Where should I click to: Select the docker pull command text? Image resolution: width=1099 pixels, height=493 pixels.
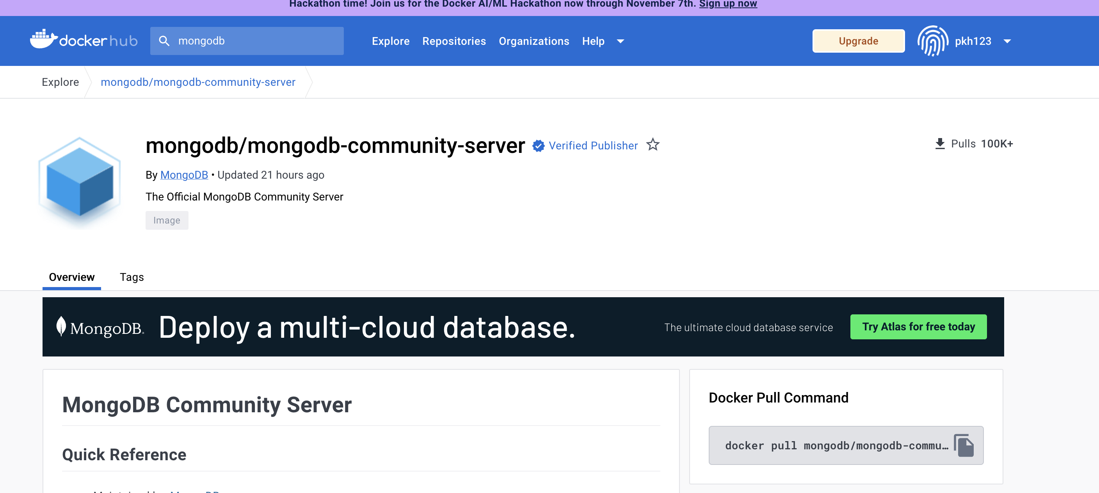[x=836, y=446]
